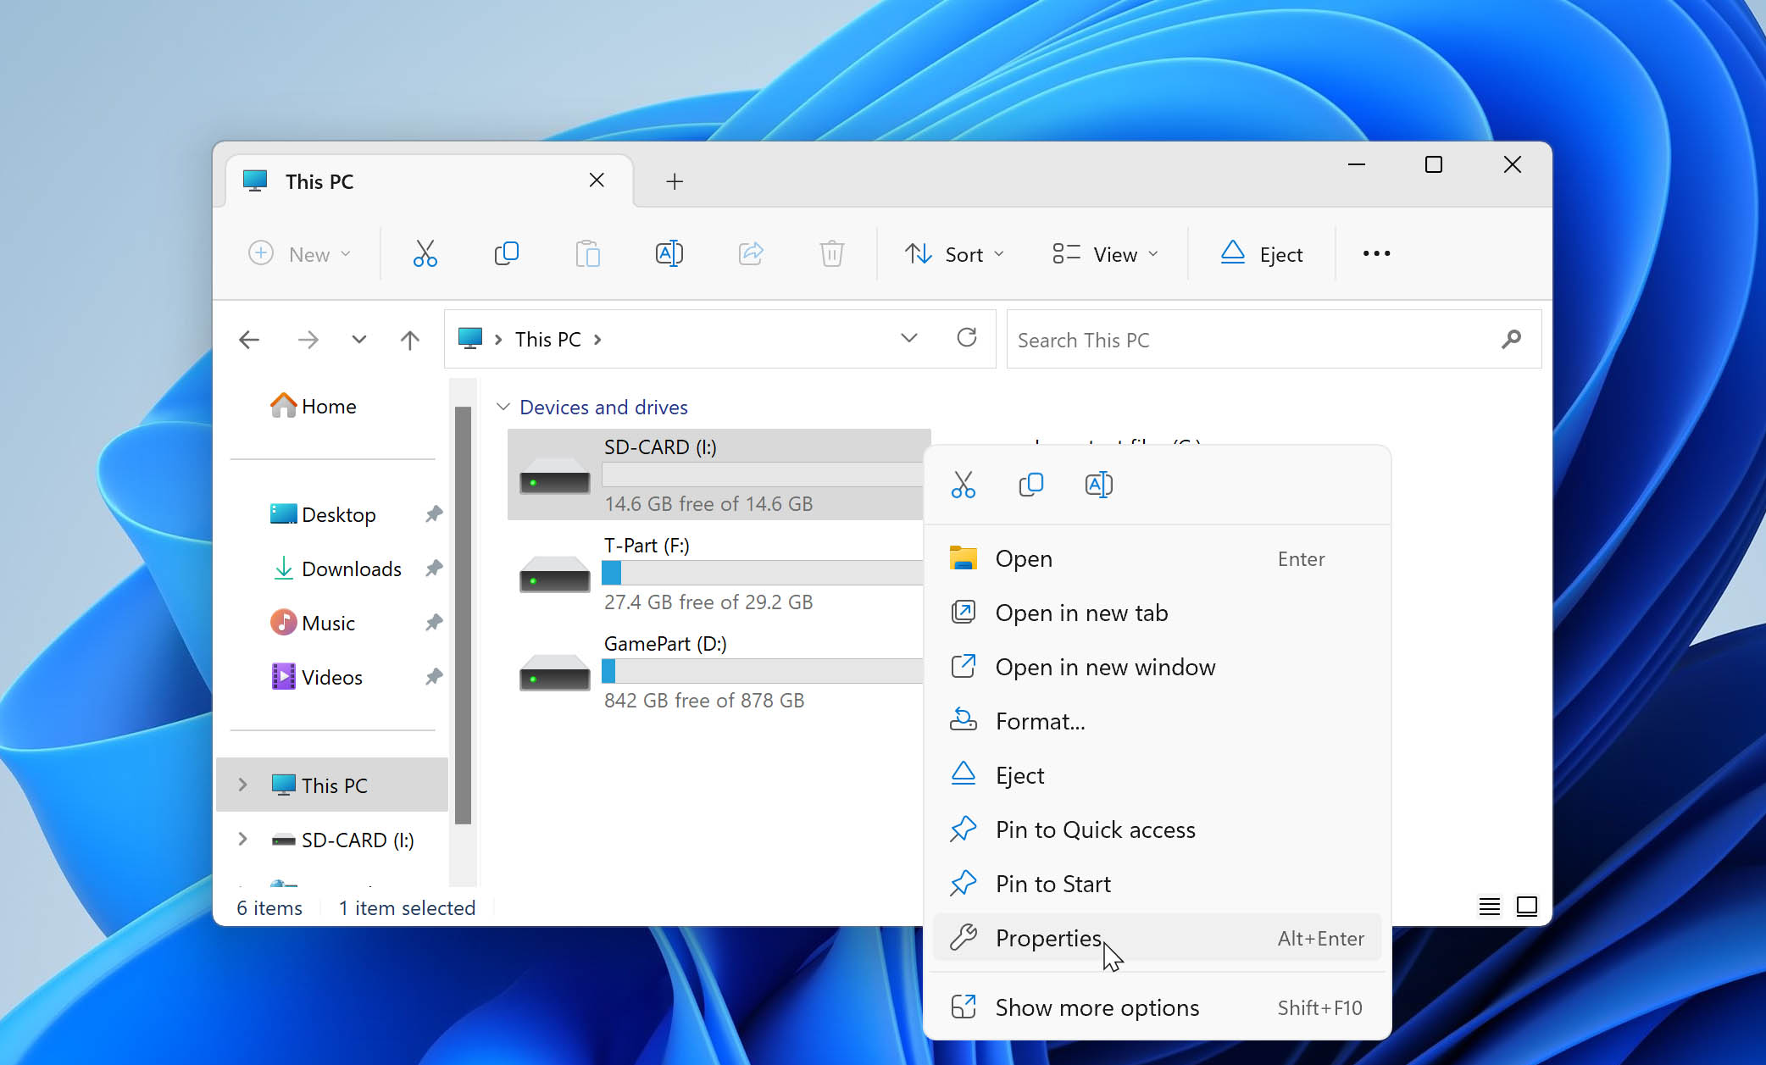This screenshot has width=1766, height=1065.
Task: Select Open in new tab option
Action: click(x=1081, y=612)
